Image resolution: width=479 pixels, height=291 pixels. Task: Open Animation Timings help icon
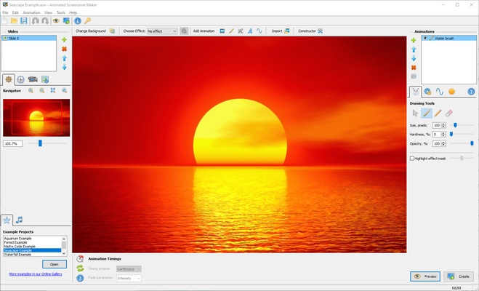click(x=80, y=278)
